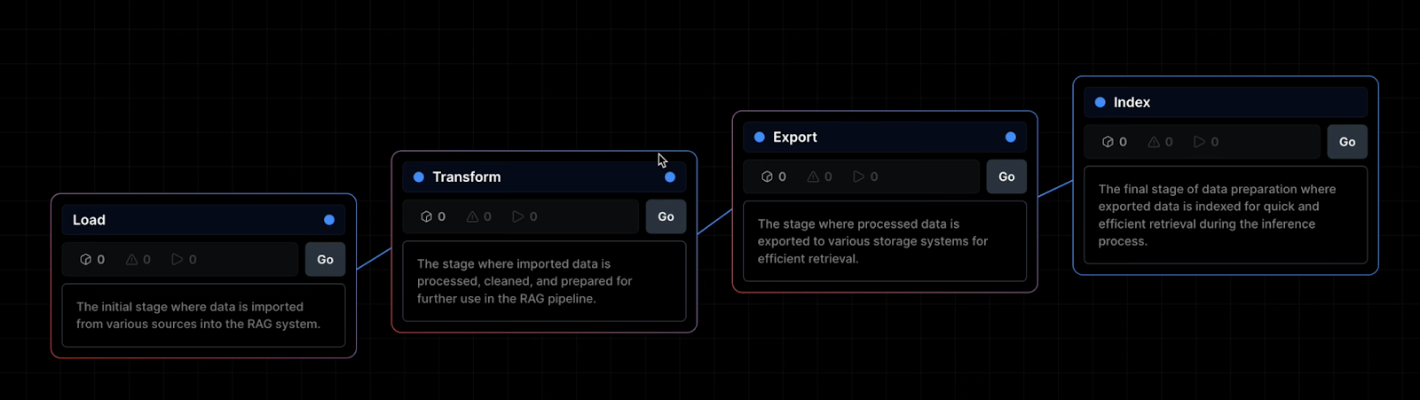Select the Transform node title
This screenshot has height=400, width=1420.
point(467,177)
